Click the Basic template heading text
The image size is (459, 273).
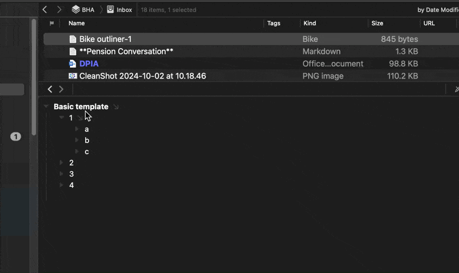point(81,107)
